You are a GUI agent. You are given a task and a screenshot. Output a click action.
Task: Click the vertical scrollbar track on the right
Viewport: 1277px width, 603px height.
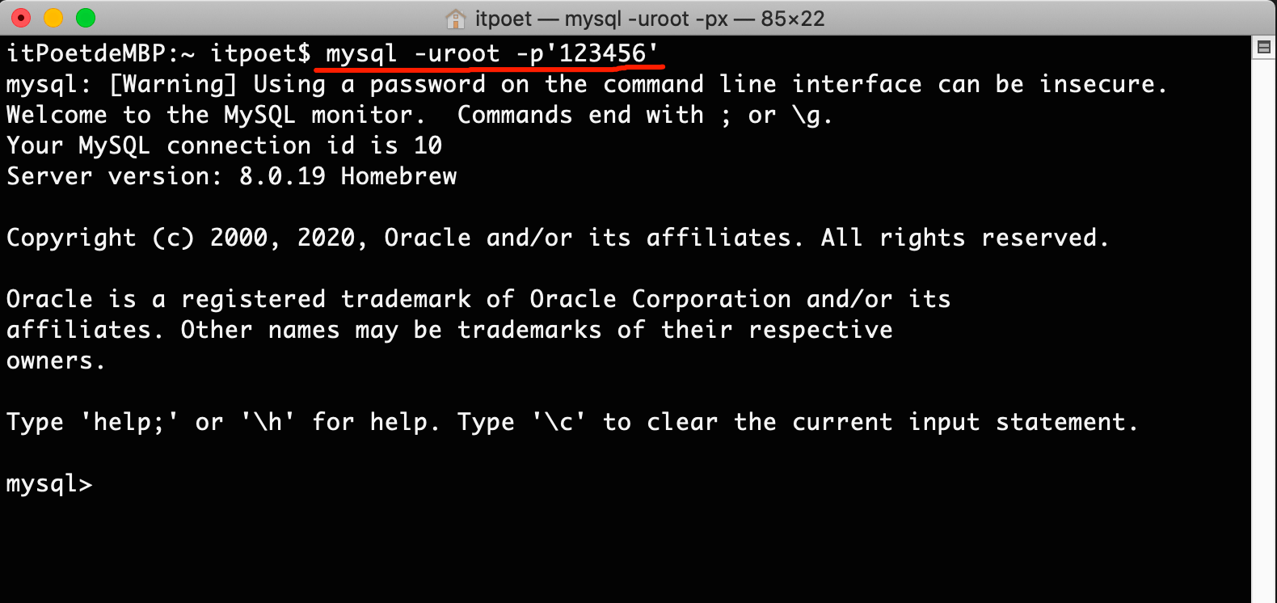click(1264, 323)
